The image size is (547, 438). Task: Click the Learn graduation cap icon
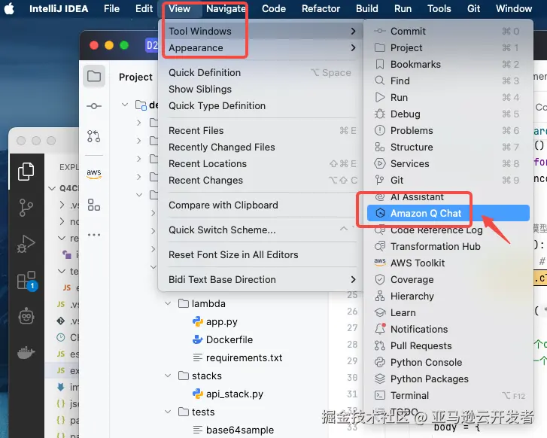(379, 312)
